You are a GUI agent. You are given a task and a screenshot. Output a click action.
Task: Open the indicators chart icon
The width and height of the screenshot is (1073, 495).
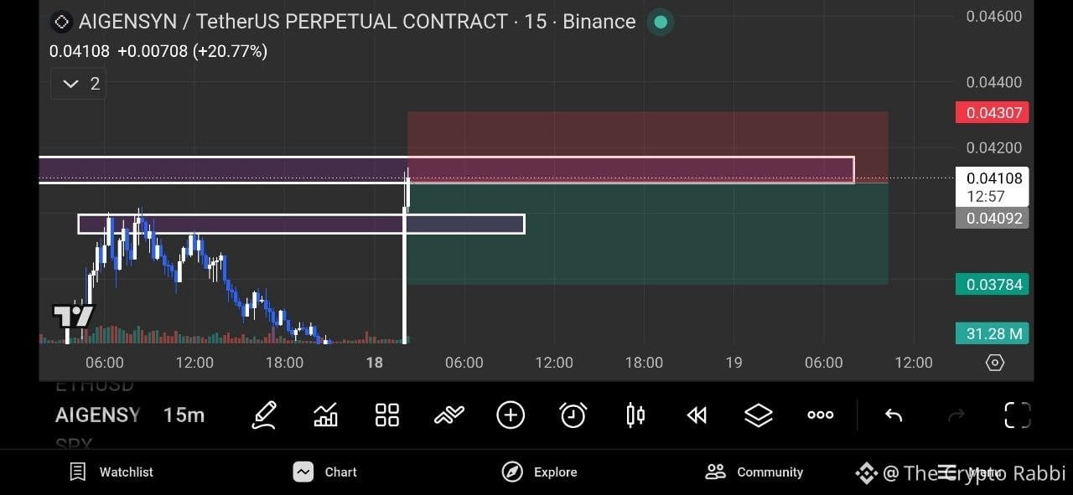pos(325,415)
